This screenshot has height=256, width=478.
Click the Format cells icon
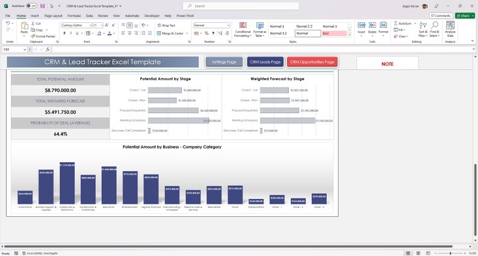tap(383, 26)
